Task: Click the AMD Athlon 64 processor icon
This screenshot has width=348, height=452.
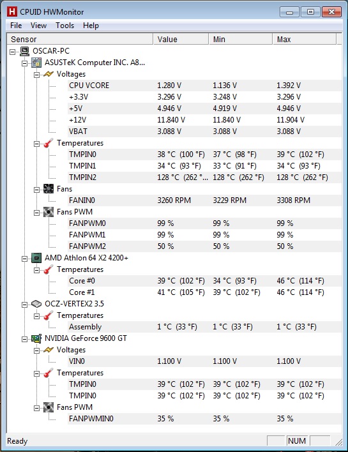Action: click(36, 258)
